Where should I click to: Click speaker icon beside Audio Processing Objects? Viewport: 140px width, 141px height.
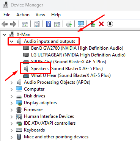[19, 82]
